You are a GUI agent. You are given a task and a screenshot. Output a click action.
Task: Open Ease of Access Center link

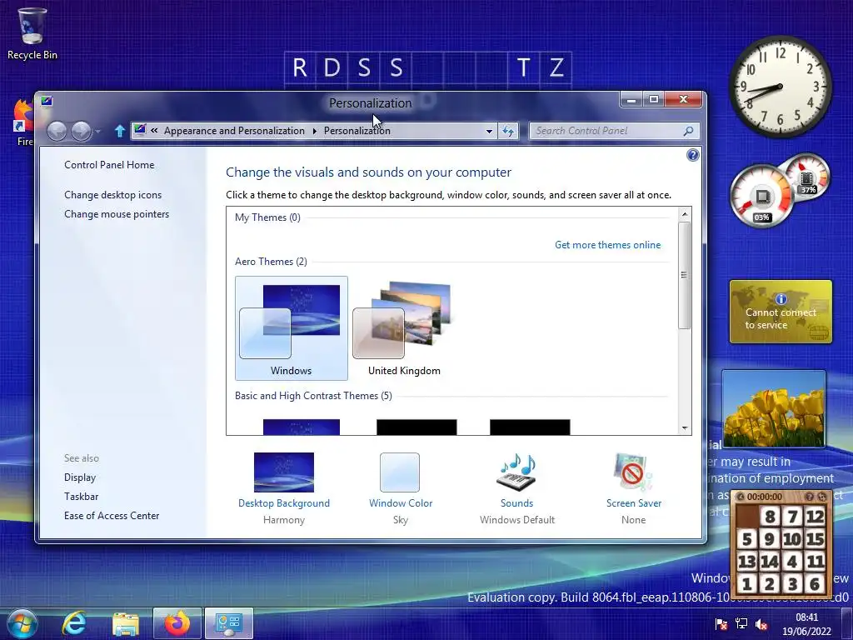click(x=112, y=516)
